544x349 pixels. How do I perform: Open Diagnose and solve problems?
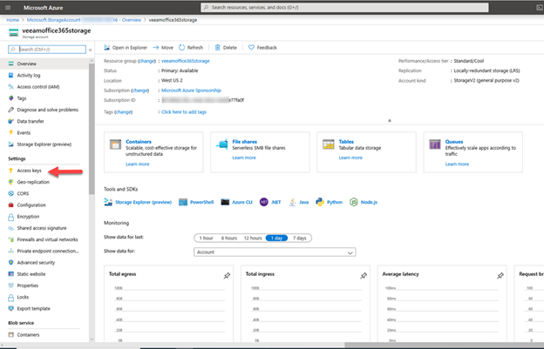[x=48, y=110]
